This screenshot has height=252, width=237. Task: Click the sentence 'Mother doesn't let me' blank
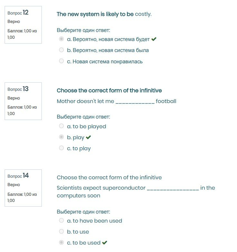coord(116,101)
